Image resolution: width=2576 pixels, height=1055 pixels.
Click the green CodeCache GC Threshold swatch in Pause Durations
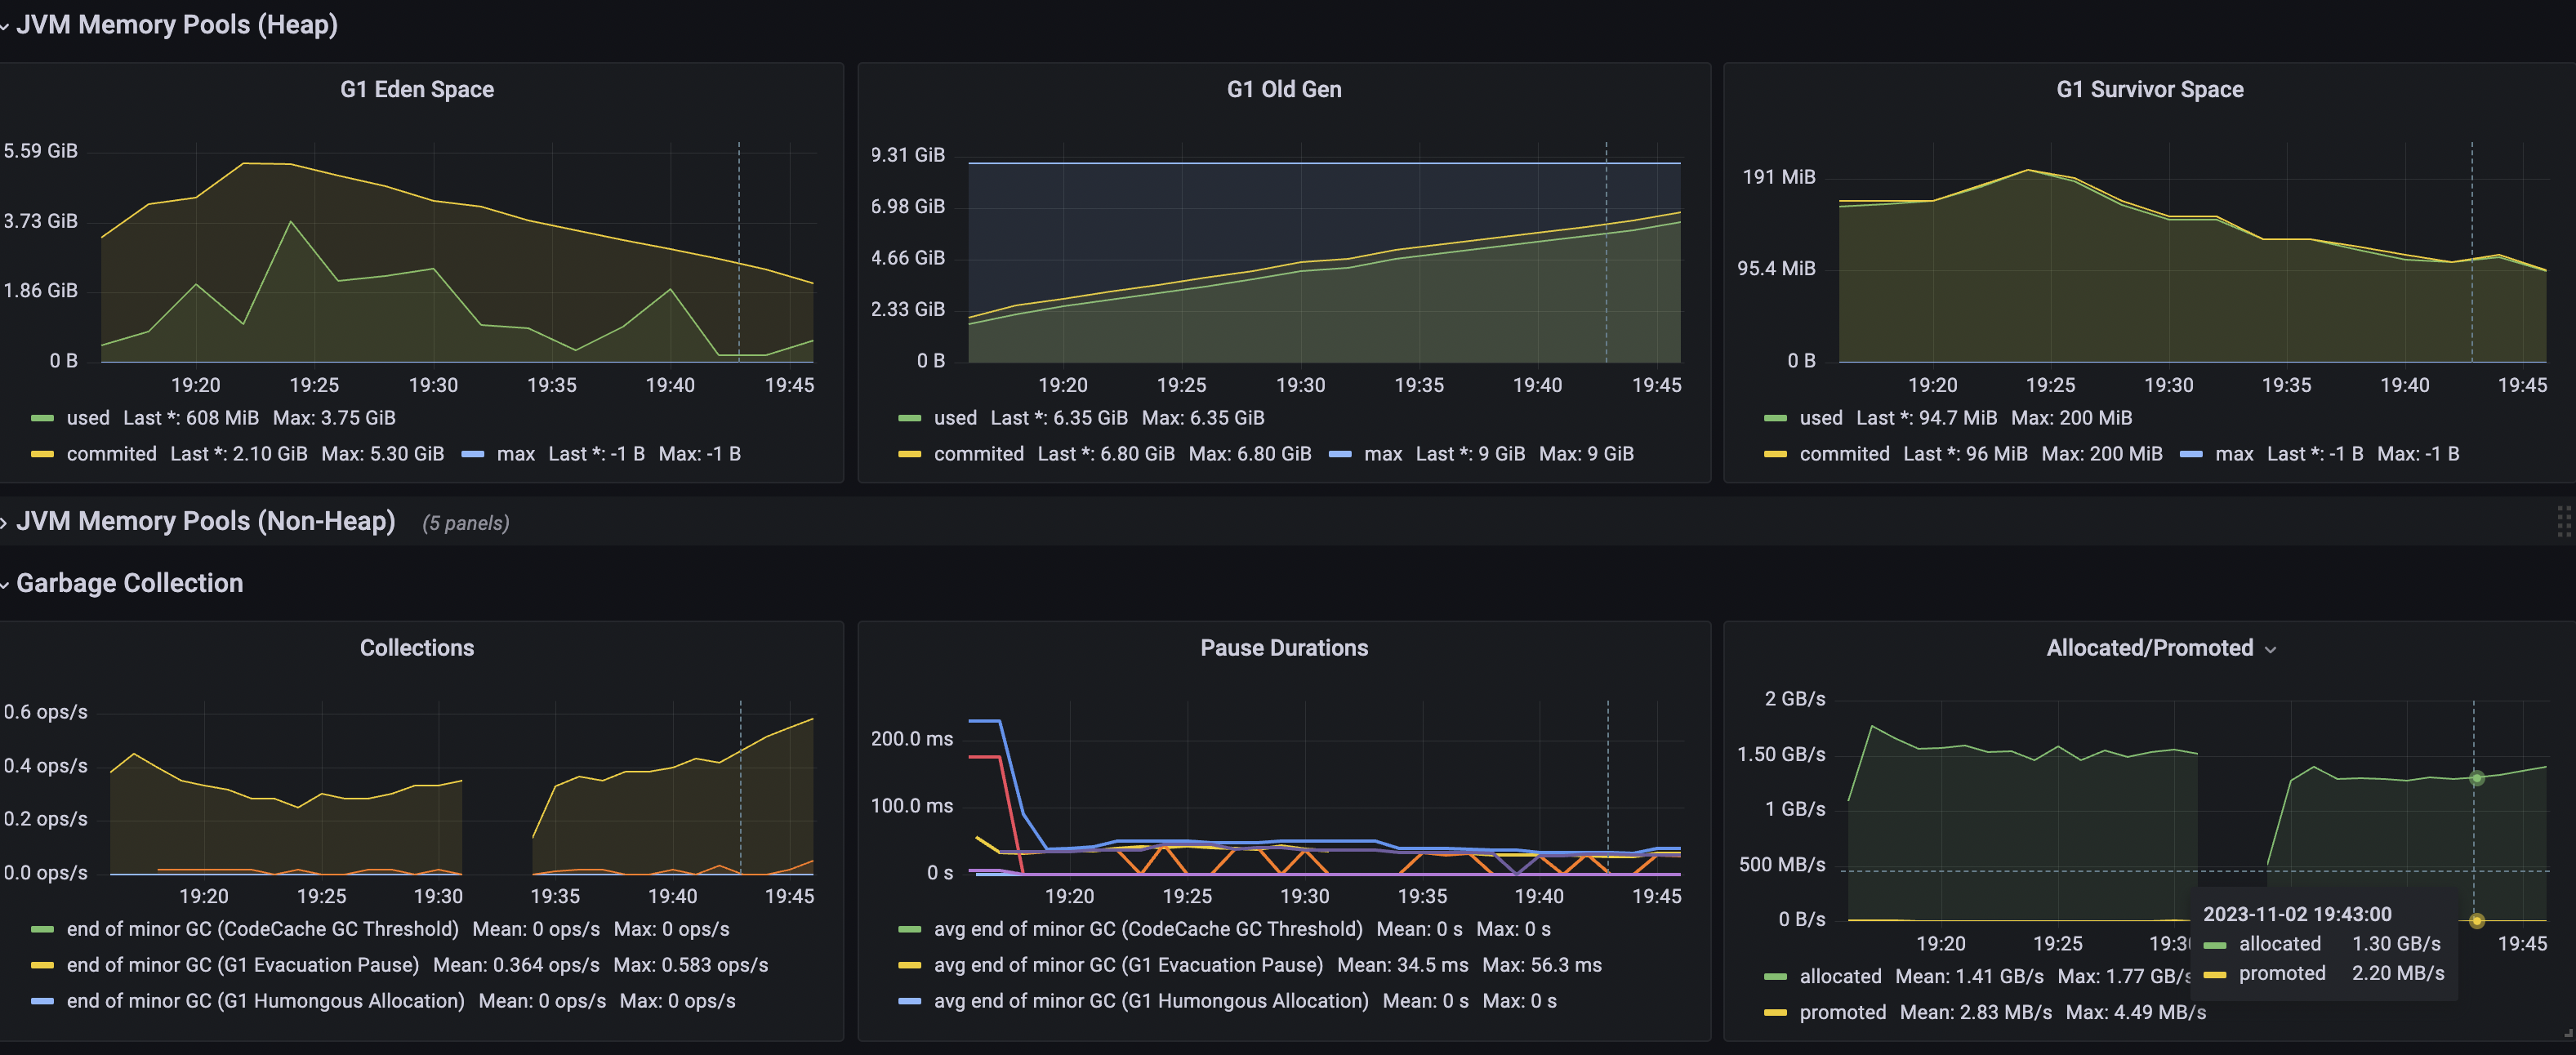tap(909, 929)
